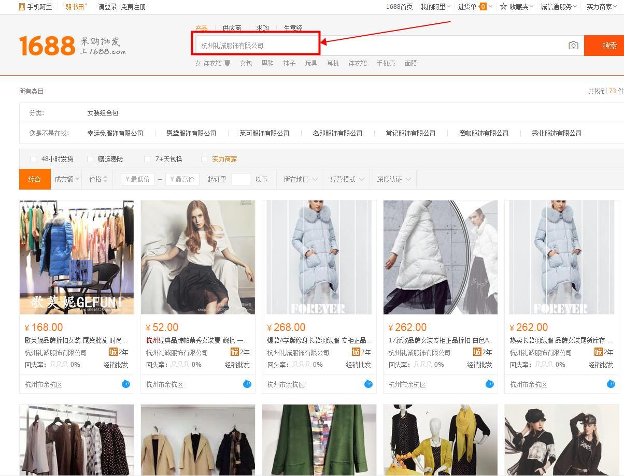Click the 进货单 cart count badge
The width and height of the screenshot is (624, 476).
pos(483,6)
